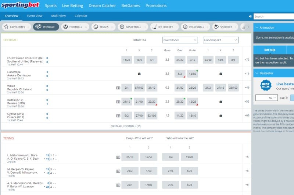Expand +5 more markets for Maluniakova match
Viewport: 294px width, 195px height.
(247, 157)
